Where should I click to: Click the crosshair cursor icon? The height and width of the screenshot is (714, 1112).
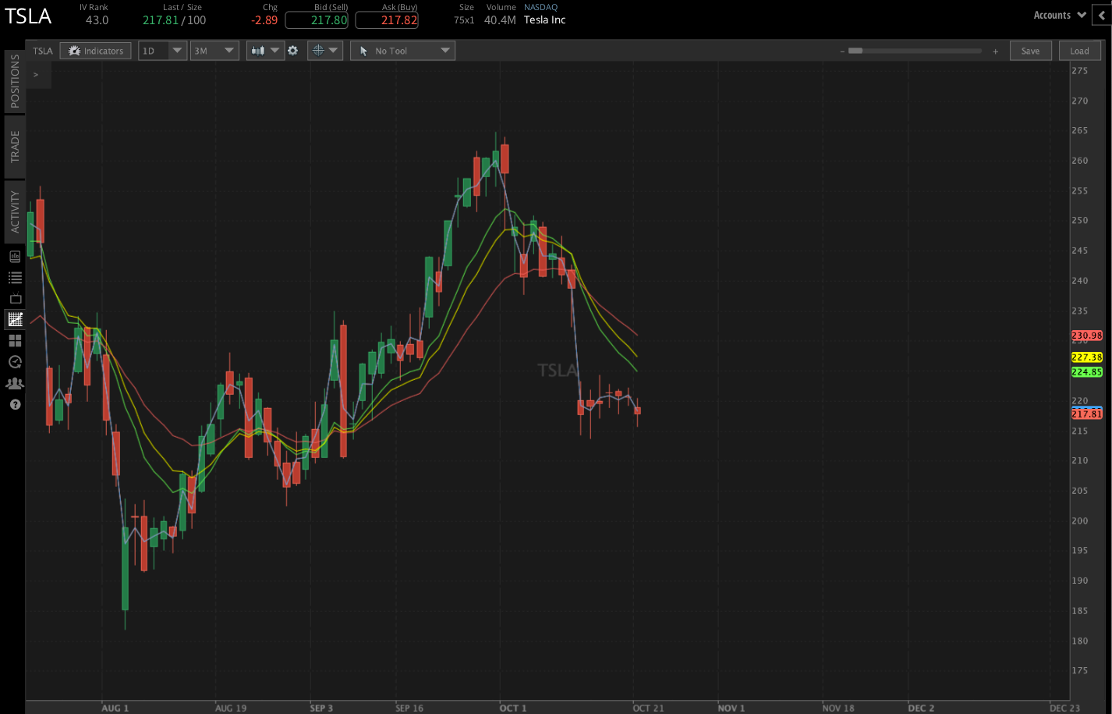tap(318, 50)
